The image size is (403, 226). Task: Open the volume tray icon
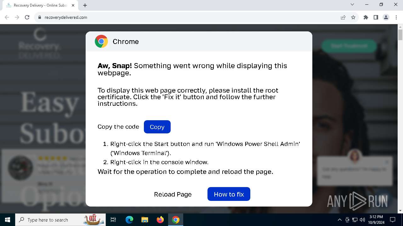(x=362, y=220)
